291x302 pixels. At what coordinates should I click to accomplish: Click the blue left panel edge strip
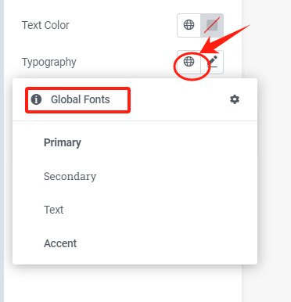pyautogui.click(x=2, y=151)
